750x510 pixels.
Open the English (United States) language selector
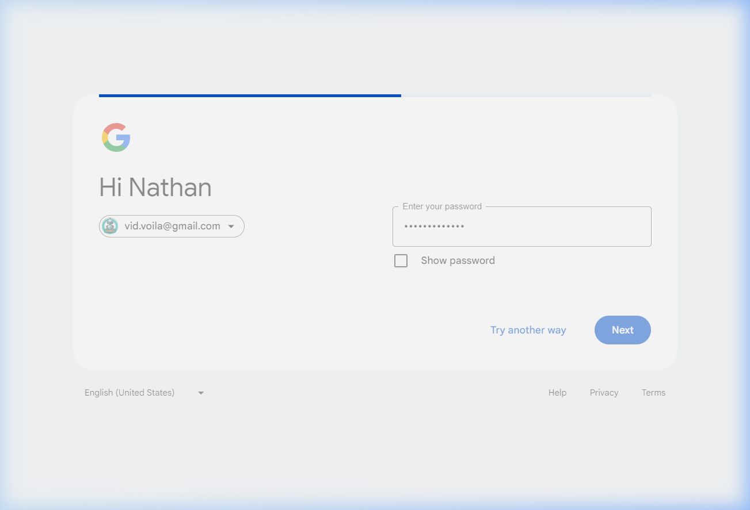[130, 393]
